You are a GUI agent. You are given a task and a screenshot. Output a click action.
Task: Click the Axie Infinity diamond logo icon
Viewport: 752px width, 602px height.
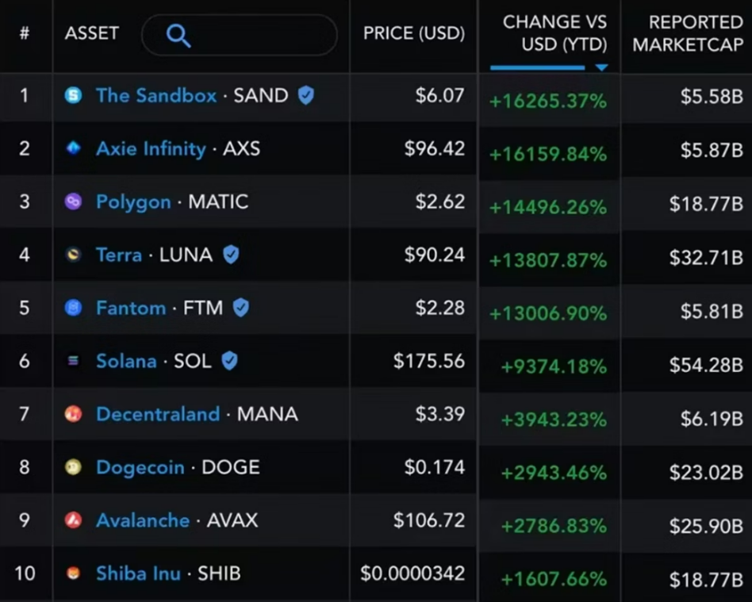point(74,148)
